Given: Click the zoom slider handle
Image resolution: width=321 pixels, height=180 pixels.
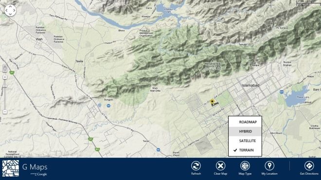Looking at the screenshot, I should (5, 86).
